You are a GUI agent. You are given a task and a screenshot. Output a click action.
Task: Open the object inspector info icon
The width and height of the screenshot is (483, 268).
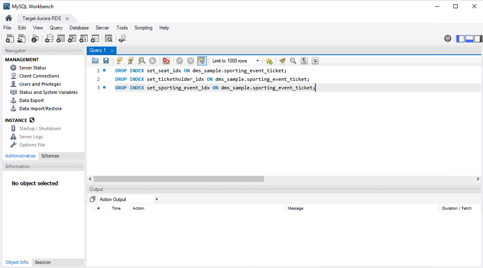tap(35, 38)
